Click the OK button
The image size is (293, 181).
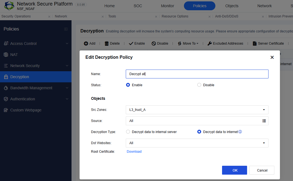click(234, 170)
